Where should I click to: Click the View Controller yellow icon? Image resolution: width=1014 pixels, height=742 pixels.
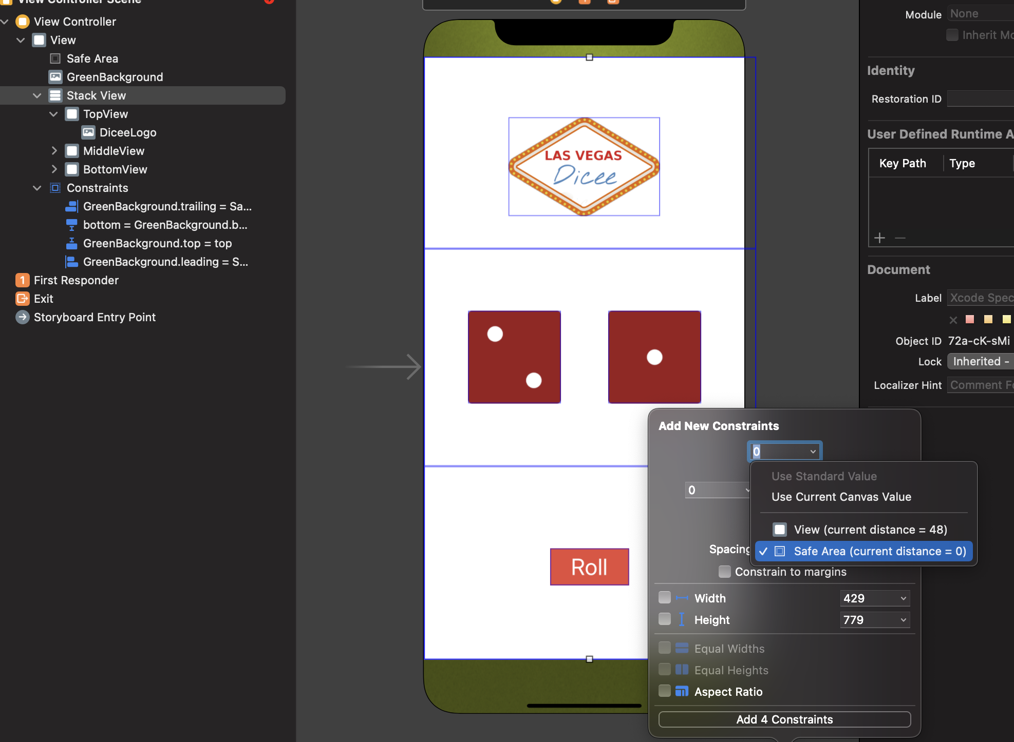click(23, 22)
